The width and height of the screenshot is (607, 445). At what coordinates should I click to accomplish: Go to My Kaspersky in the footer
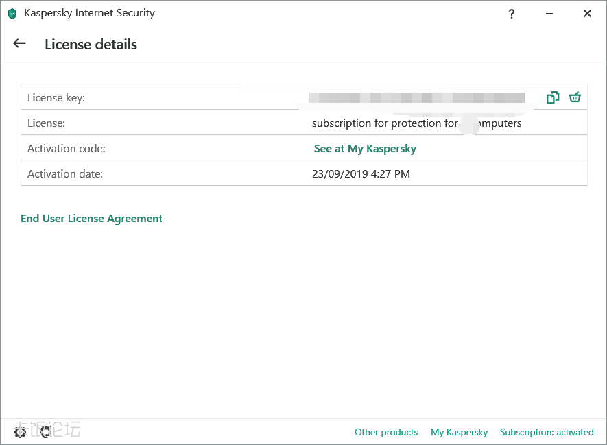tap(459, 432)
